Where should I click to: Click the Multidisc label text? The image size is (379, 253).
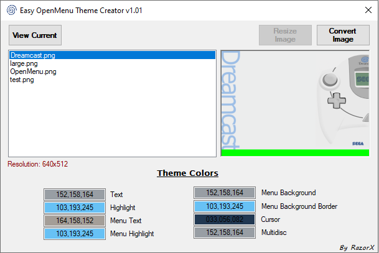pos(274,232)
